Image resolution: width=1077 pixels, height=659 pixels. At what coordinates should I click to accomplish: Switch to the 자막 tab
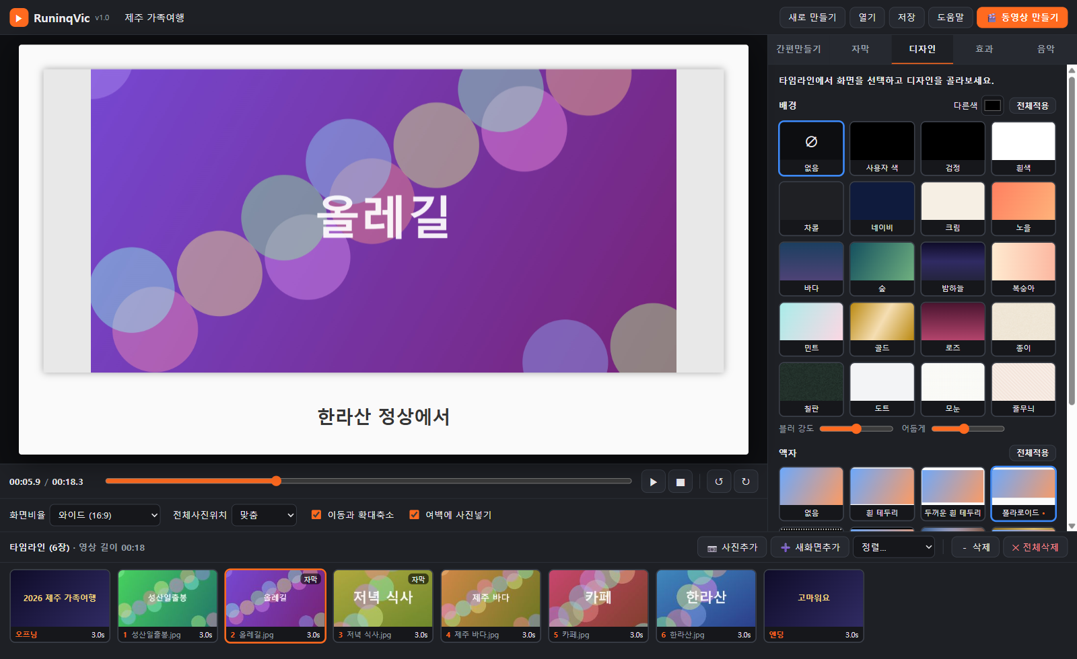860,49
